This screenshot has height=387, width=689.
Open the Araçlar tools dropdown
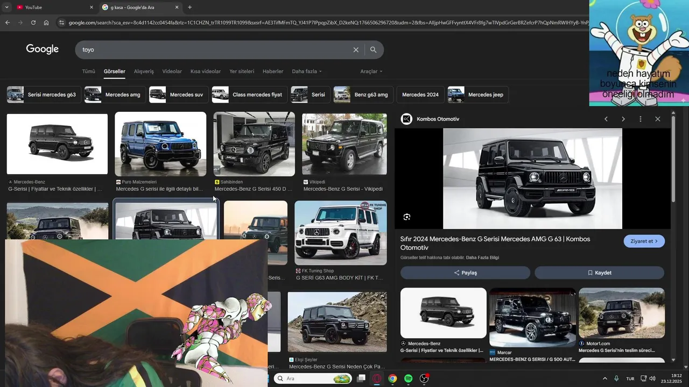[x=371, y=71]
